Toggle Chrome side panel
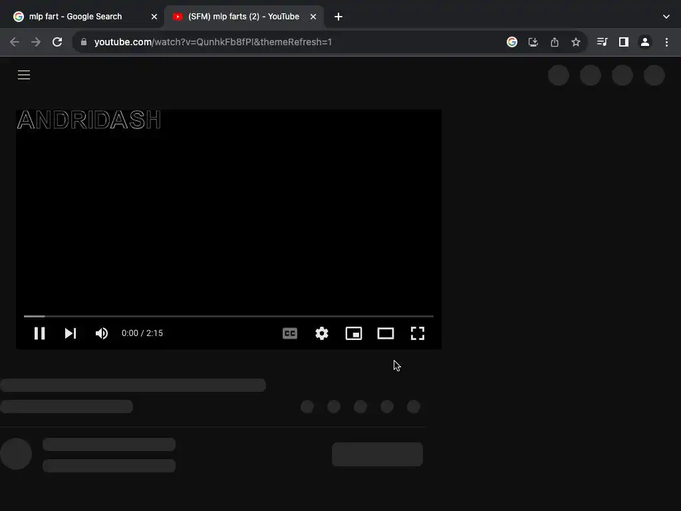 click(624, 42)
